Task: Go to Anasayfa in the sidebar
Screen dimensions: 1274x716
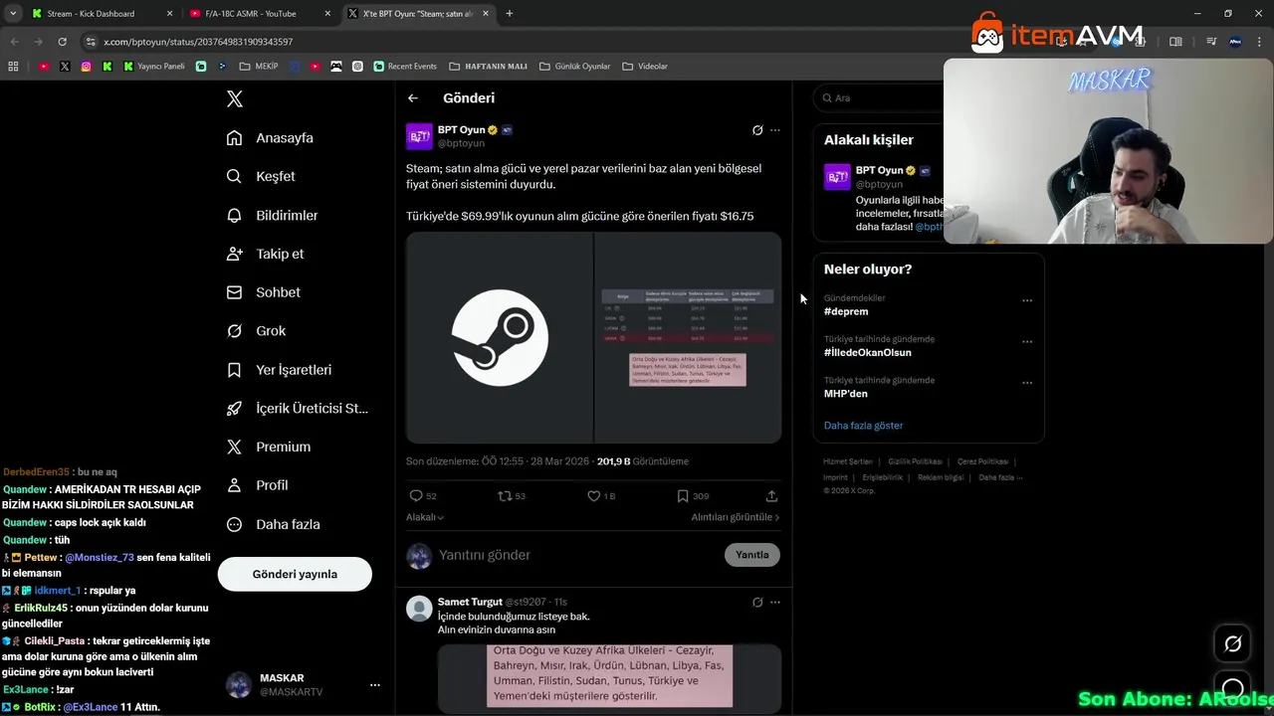Action: [x=270, y=138]
